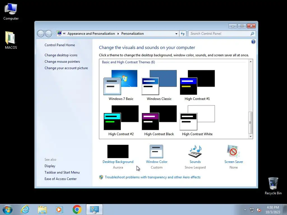Click the Desktop Background preview icon
This screenshot has width=287, height=215.
pos(118,151)
